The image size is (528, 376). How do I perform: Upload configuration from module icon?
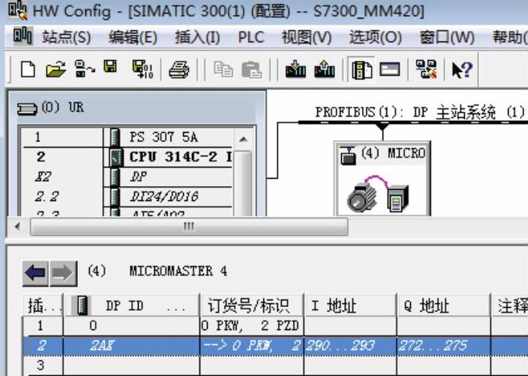click(324, 69)
